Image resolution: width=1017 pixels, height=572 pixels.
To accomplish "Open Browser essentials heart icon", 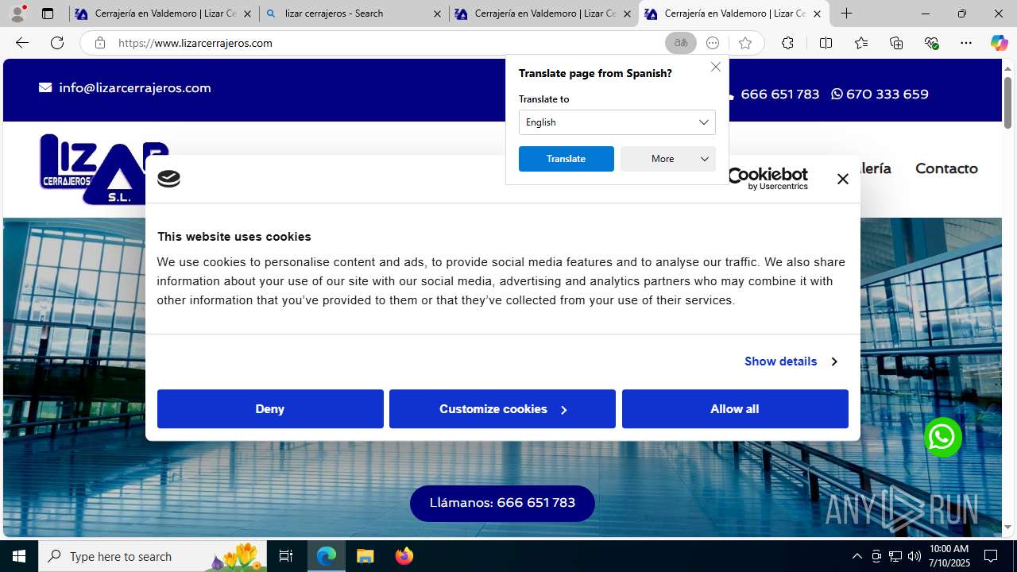I will coord(931,43).
